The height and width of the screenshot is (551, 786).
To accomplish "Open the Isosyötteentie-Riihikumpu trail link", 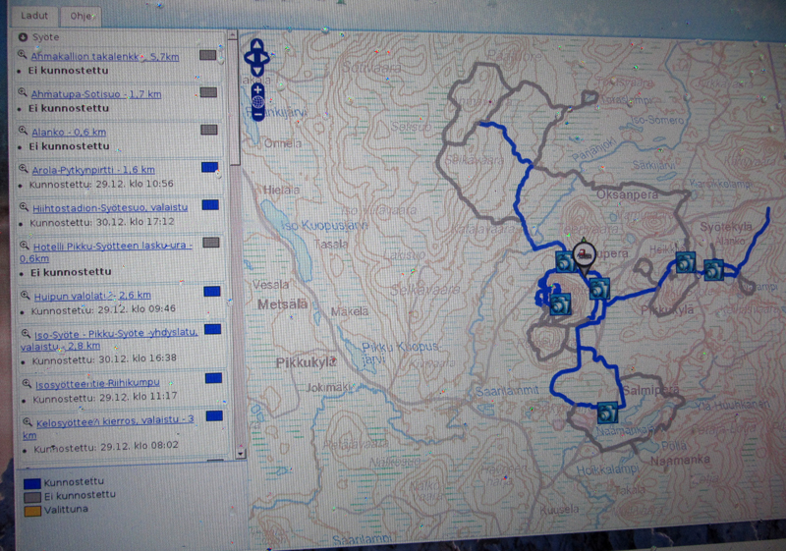I will tap(98, 384).
